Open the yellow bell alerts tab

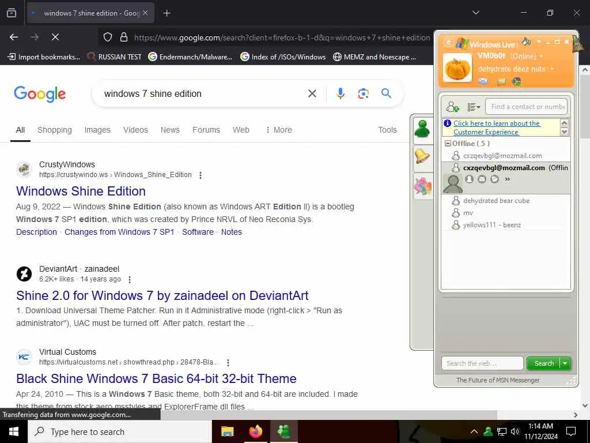point(422,157)
